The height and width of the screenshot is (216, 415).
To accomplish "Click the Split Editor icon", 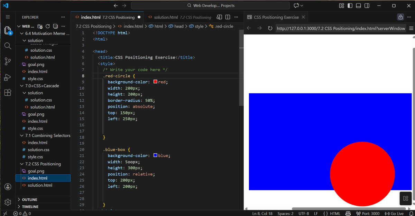I will 227,17.
